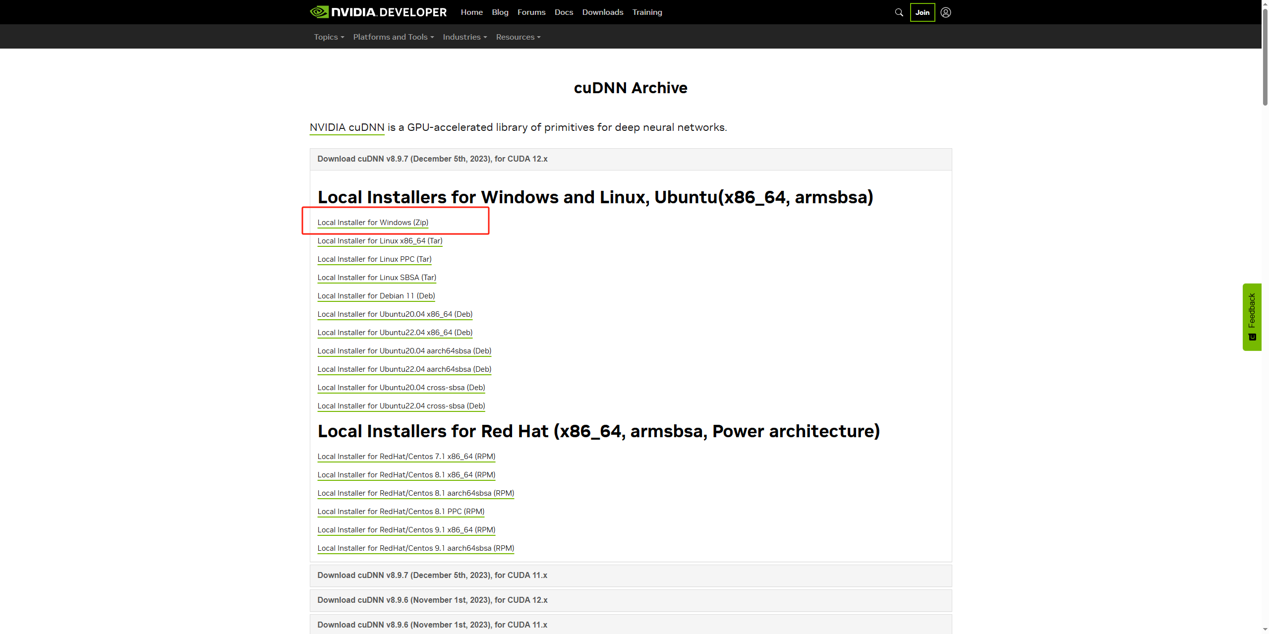Download Ubuntu20.04 aarch64sbsa (Deb) installer
Image resolution: width=1269 pixels, height=634 pixels.
[x=404, y=351]
